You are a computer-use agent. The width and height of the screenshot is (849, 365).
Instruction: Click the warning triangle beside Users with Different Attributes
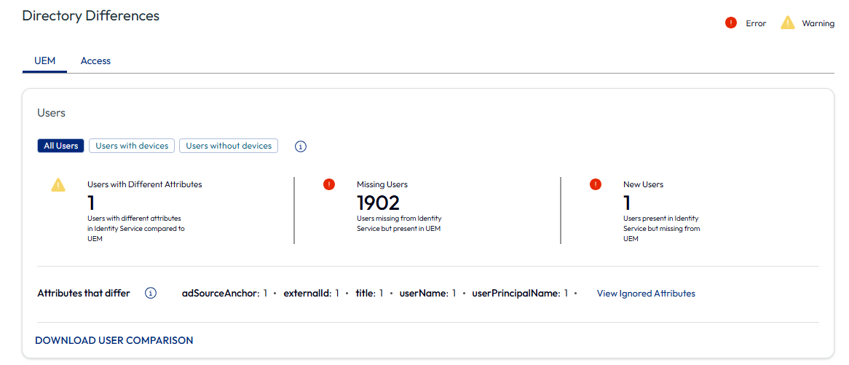(58, 184)
